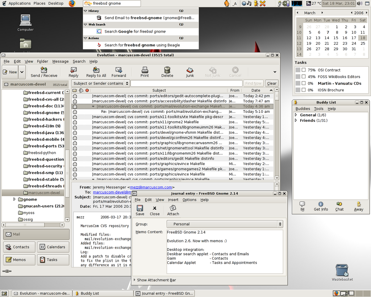Click folder tree horizontal scrollbar
Image resolution: width=371 pixels, height=297 pixels.
[33, 225]
